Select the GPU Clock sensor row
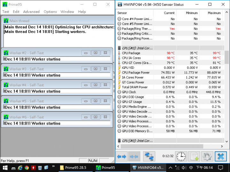This screenshot has width=230, height=172. click(x=170, y=92)
